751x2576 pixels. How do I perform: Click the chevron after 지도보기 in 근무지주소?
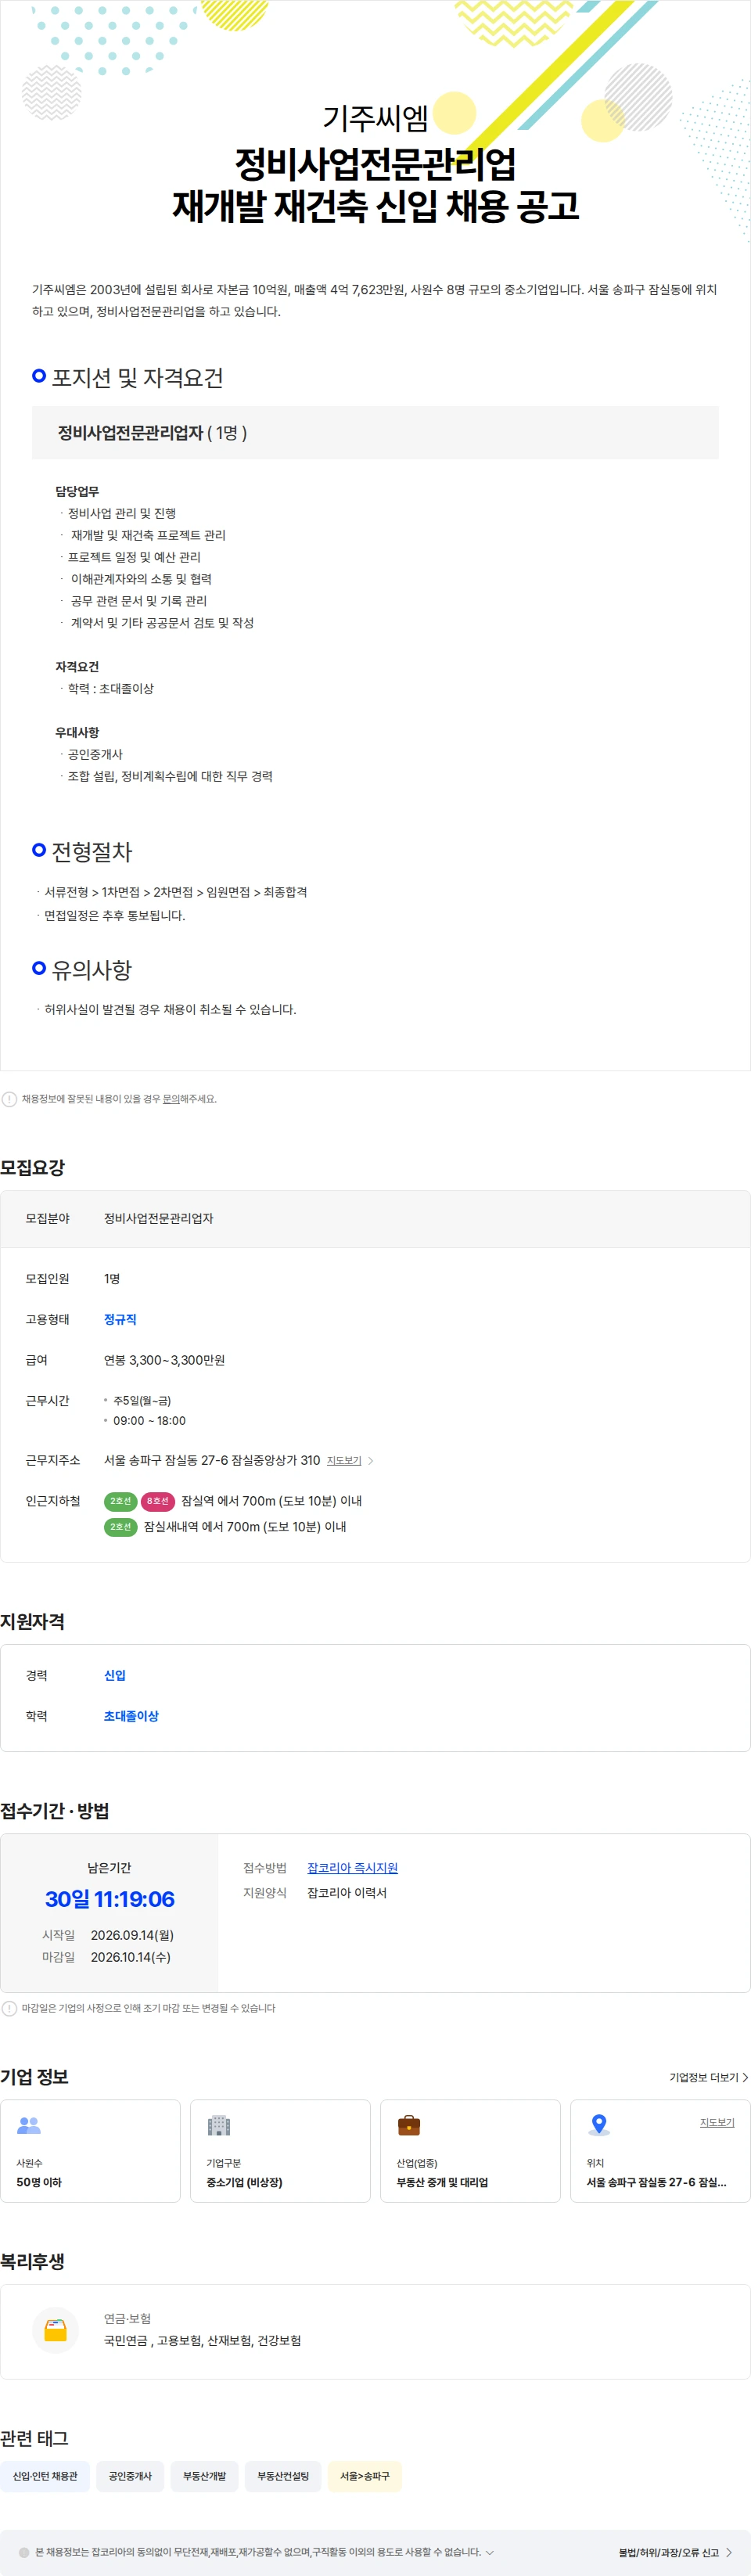(371, 1461)
